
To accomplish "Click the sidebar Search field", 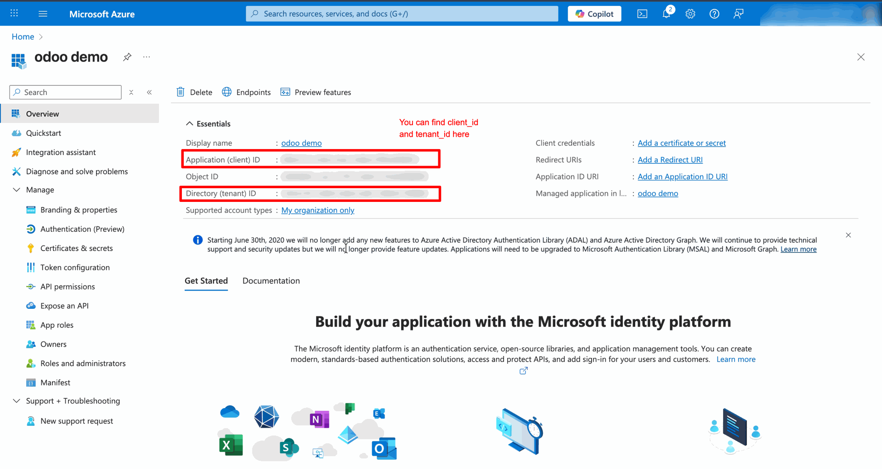I will click(x=69, y=92).
